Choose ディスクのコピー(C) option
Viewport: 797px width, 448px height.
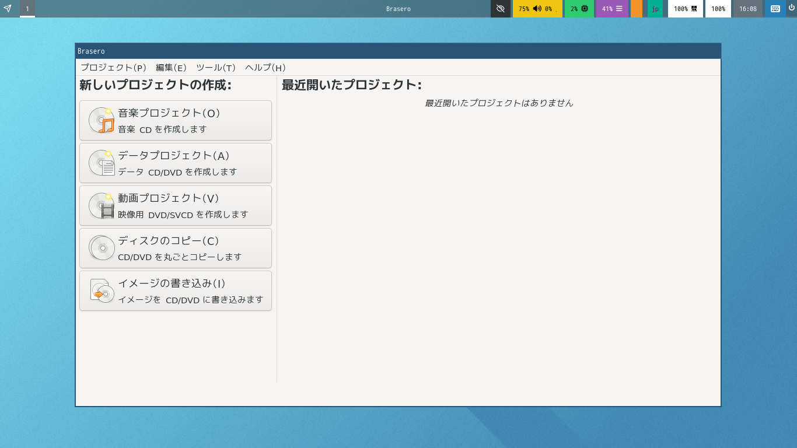coord(176,248)
